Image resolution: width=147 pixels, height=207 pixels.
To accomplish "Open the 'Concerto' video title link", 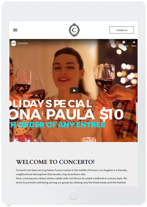I will (x=23, y=43).
